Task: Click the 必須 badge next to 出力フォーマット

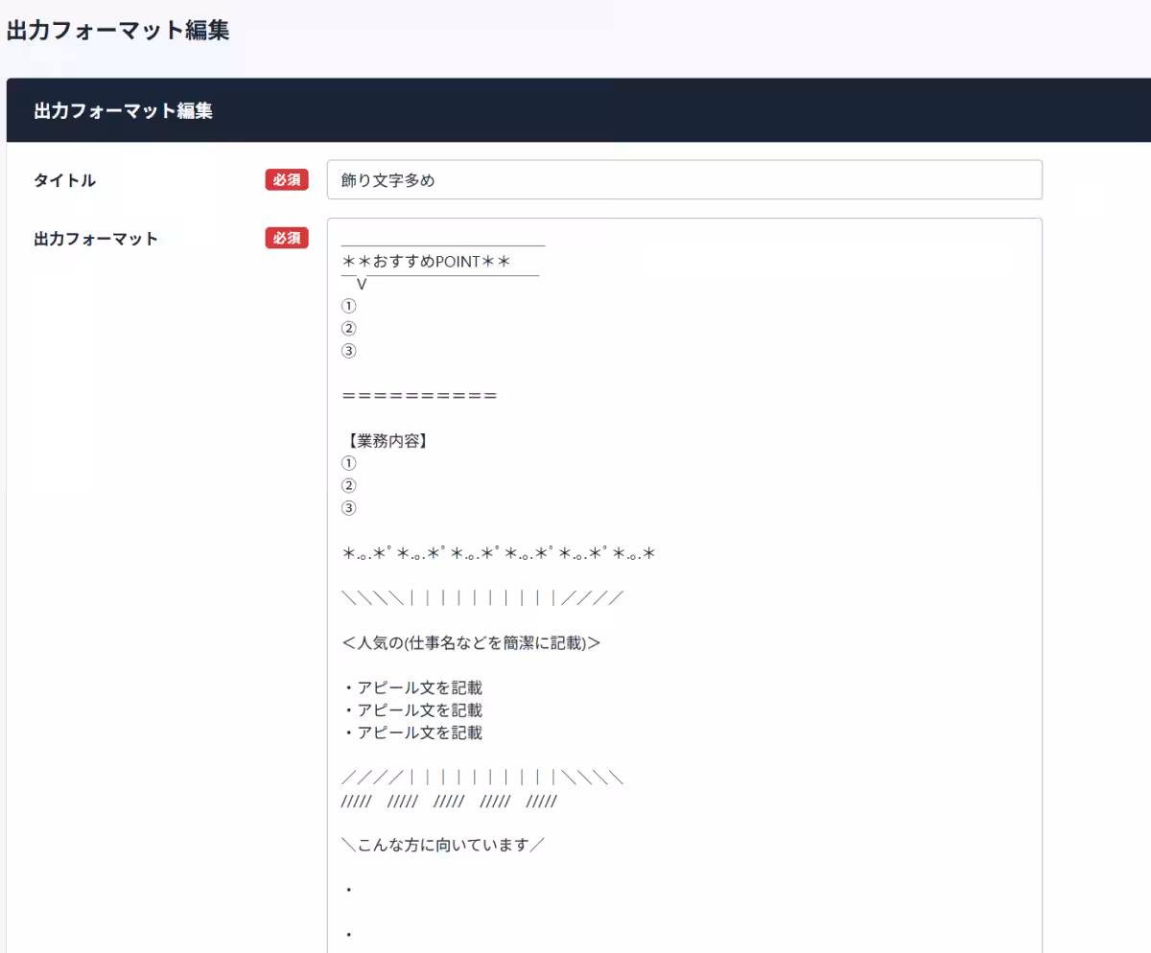Action: click(x=286, y=239)
